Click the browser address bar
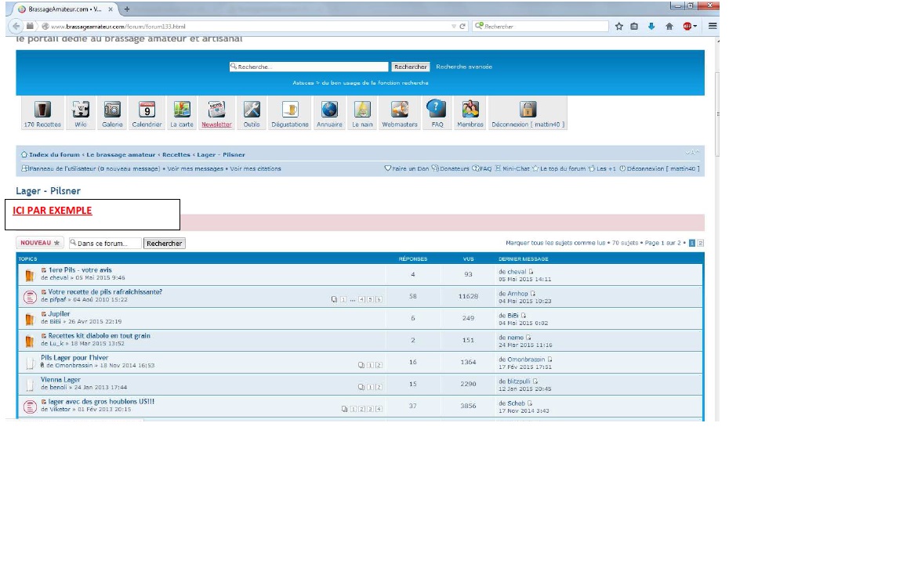The image size is (903, 564). tap(248, 27)
